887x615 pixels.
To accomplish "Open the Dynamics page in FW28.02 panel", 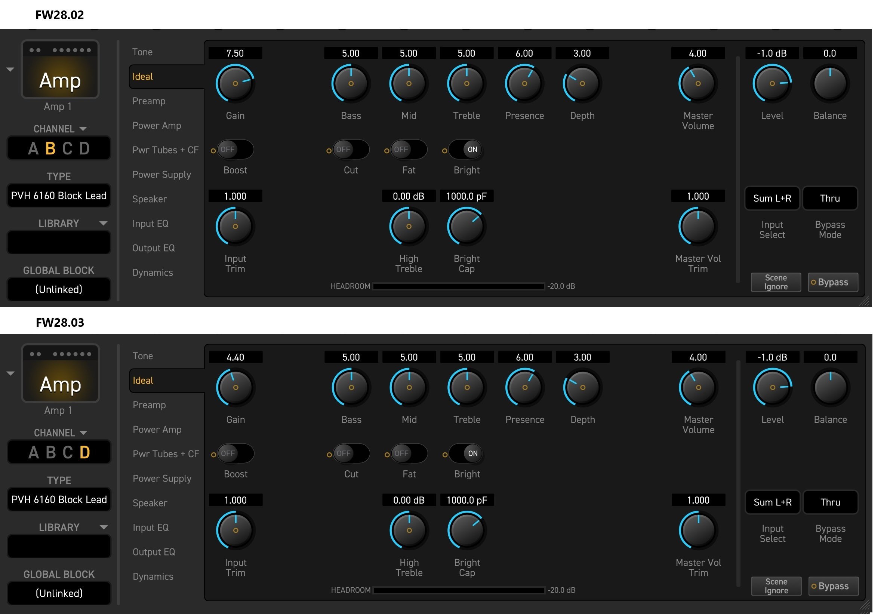I will 153,273.
